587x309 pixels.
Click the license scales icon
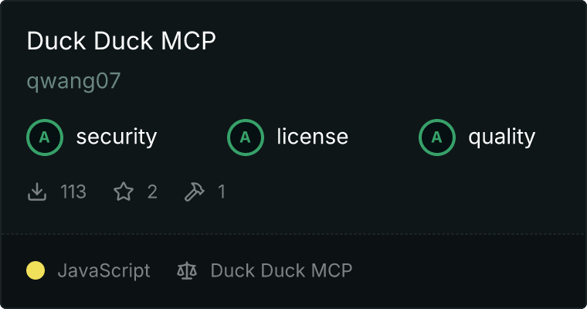point(187,270)
